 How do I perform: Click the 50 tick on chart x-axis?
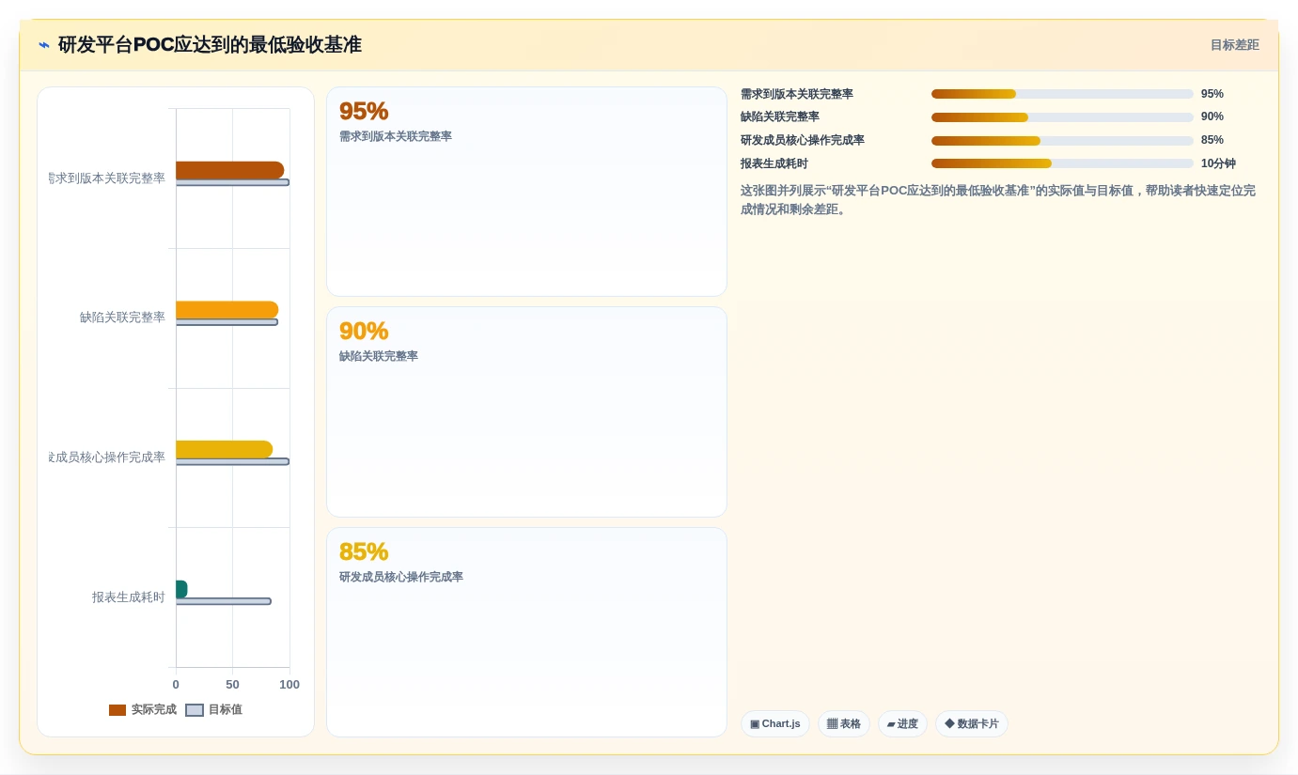point(232,685)
